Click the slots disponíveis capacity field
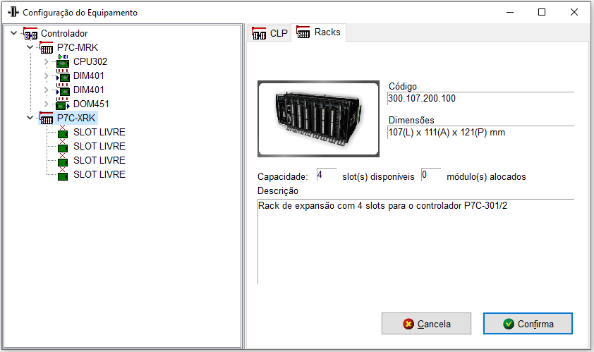This screenshot has height=352, width=594. point(326,175)
